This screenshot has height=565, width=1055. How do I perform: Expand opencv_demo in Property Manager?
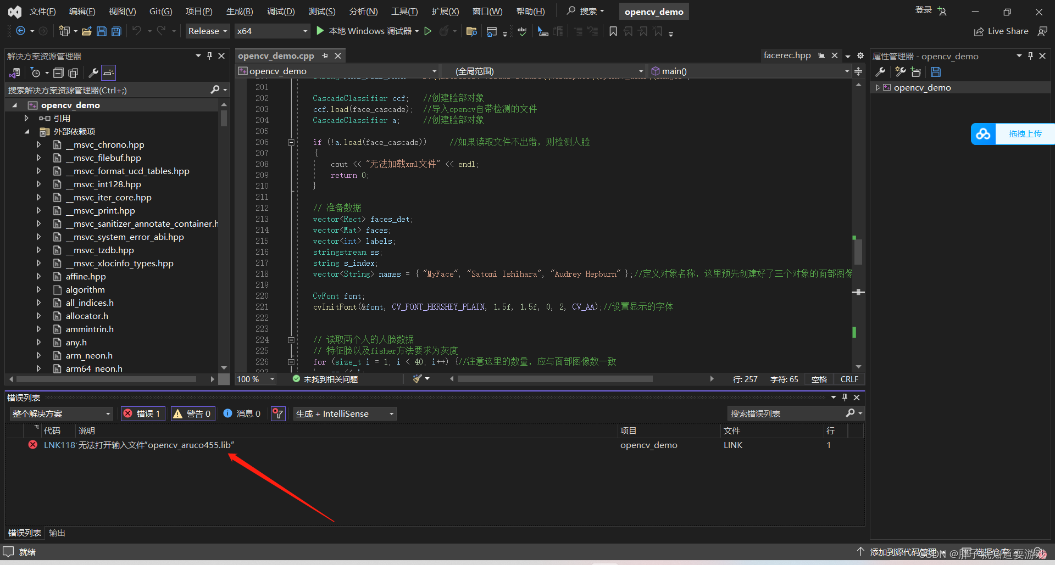pos(878,88)
